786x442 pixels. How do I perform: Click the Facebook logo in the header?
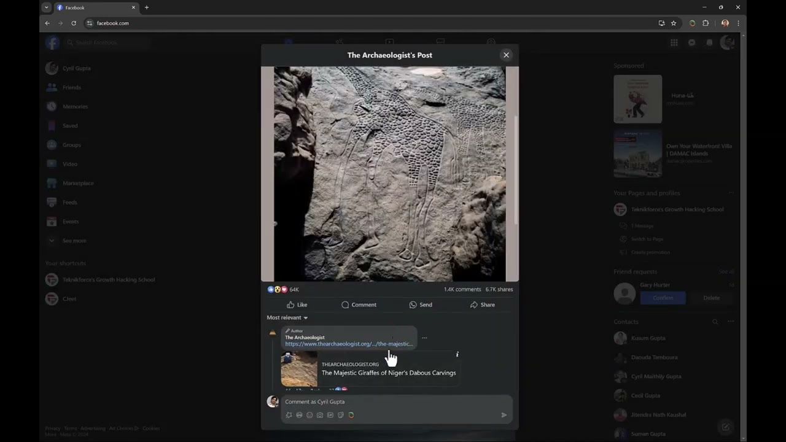(53, 42)
